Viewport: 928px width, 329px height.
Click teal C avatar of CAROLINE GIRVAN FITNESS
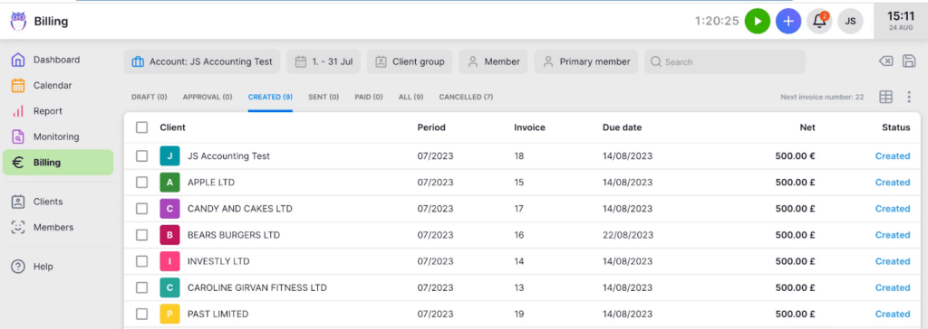(169, 287)
